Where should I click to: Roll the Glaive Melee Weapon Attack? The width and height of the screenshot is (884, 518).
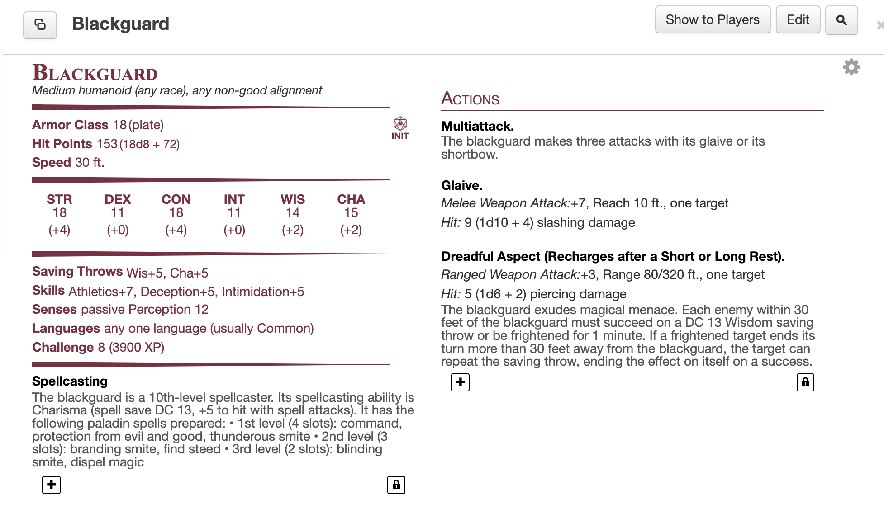(505, 203)
